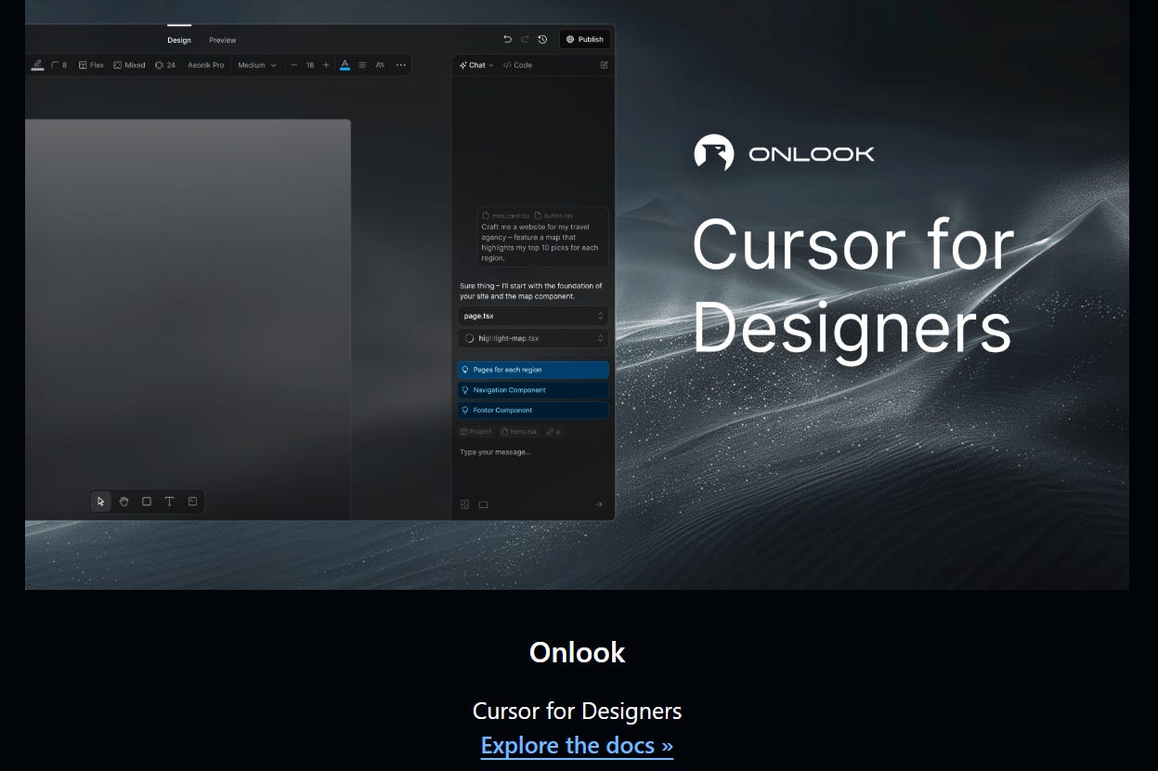
Task: Click the screen rectangle icon below message box
Action: [483, 504]
